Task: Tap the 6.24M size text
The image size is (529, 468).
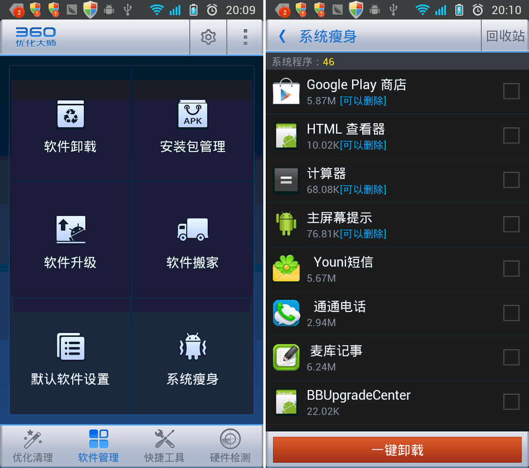Action: click(321, 367)
